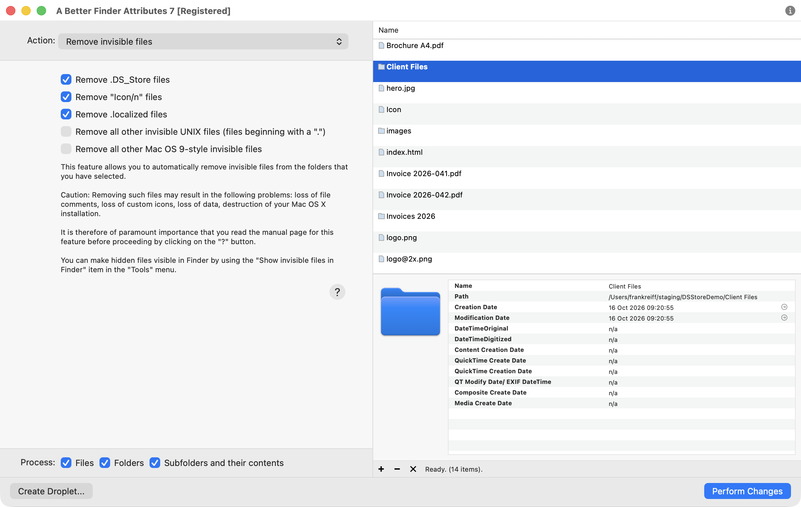
Task: Select the Icon file row
Action: pos(587,114)
